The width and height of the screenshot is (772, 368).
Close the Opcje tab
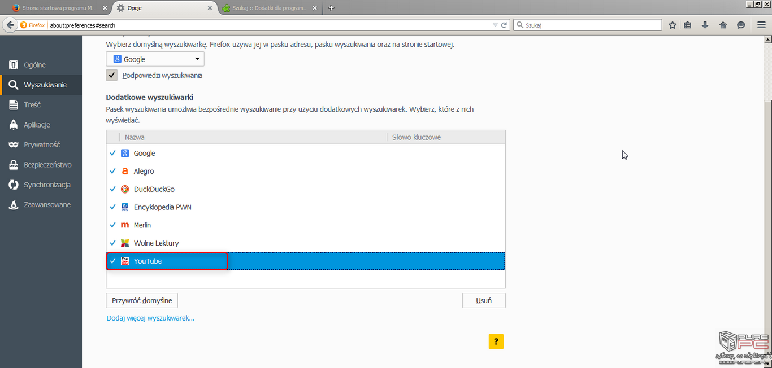click(210, 8)
